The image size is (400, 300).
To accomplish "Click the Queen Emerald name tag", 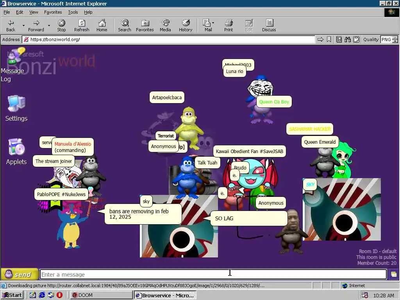I will 320,142.
